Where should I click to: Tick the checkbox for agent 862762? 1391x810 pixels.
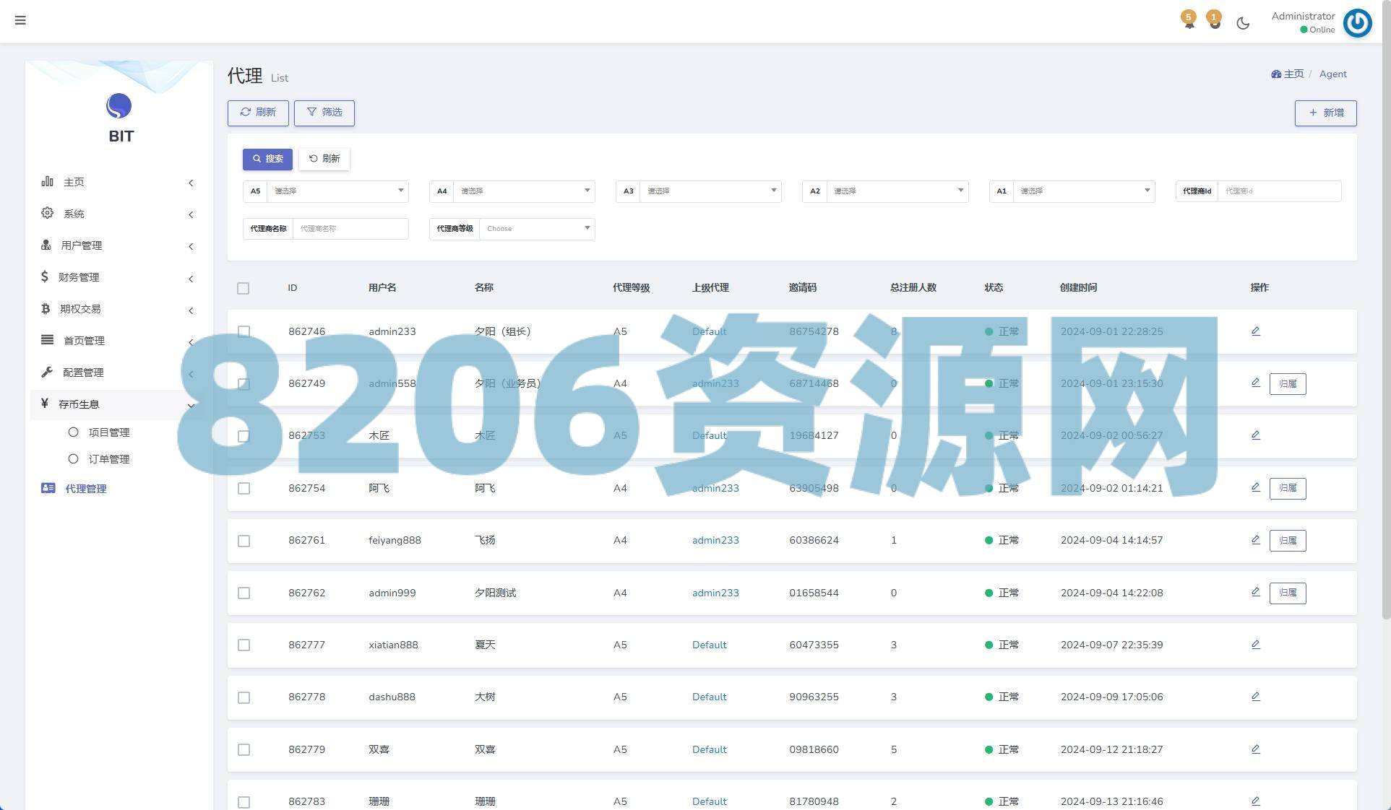pos(244,593)
